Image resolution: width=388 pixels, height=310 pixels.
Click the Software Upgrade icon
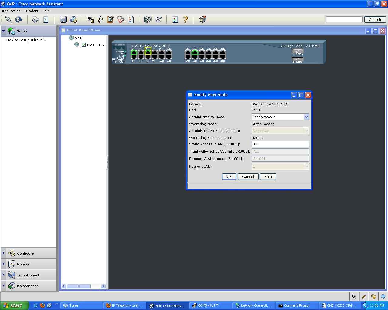tap(73, 20)
